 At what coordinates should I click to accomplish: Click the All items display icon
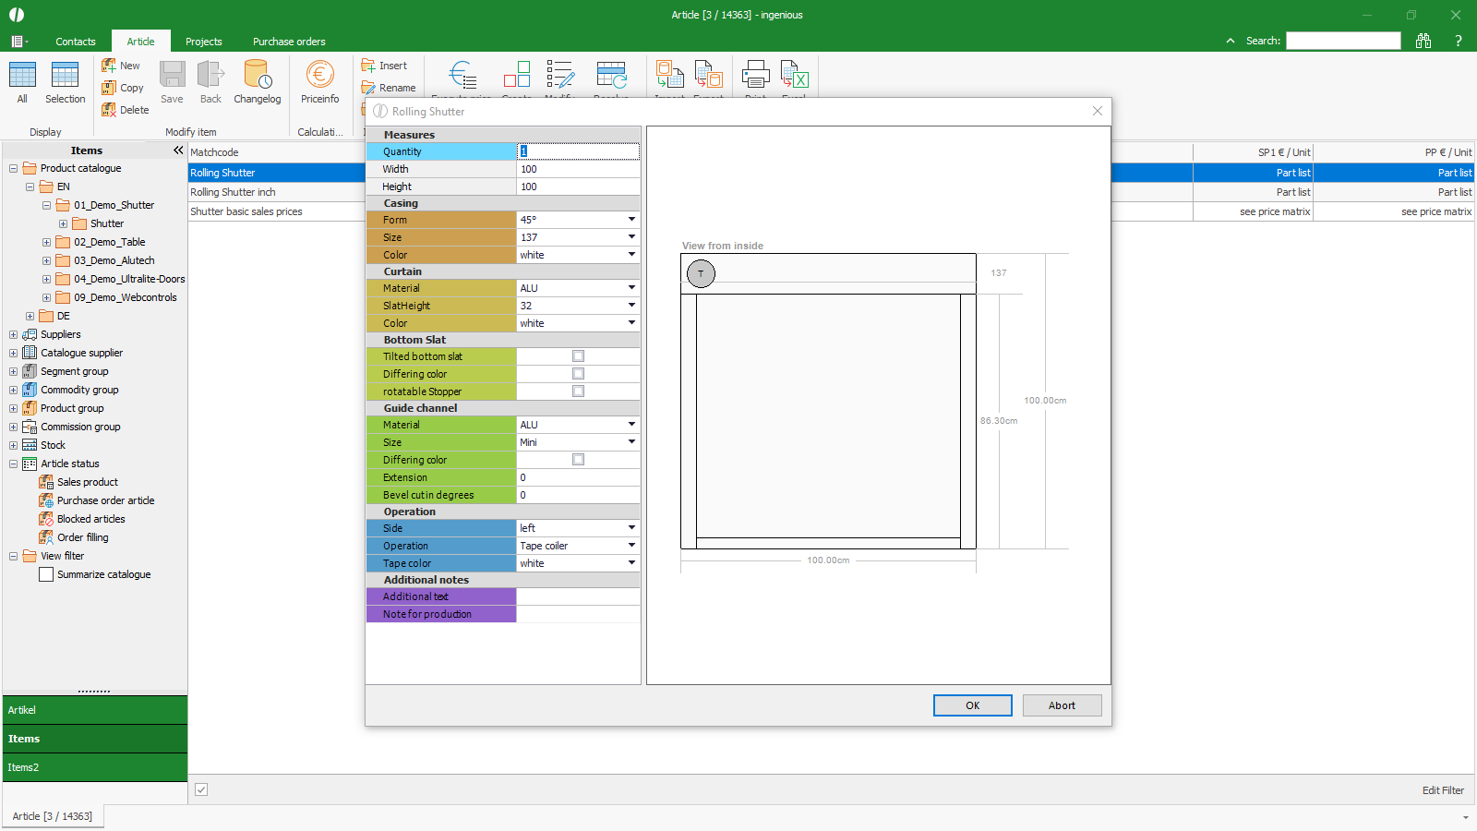click(22, 75)
